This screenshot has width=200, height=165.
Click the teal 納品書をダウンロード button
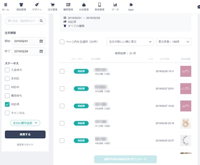[x=125, y=159]
